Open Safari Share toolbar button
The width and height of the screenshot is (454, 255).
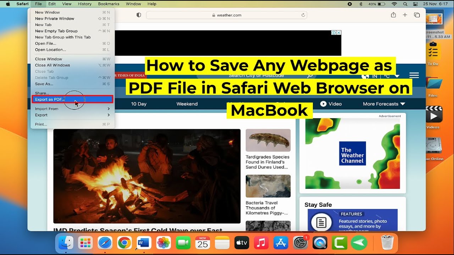point(393,15)
